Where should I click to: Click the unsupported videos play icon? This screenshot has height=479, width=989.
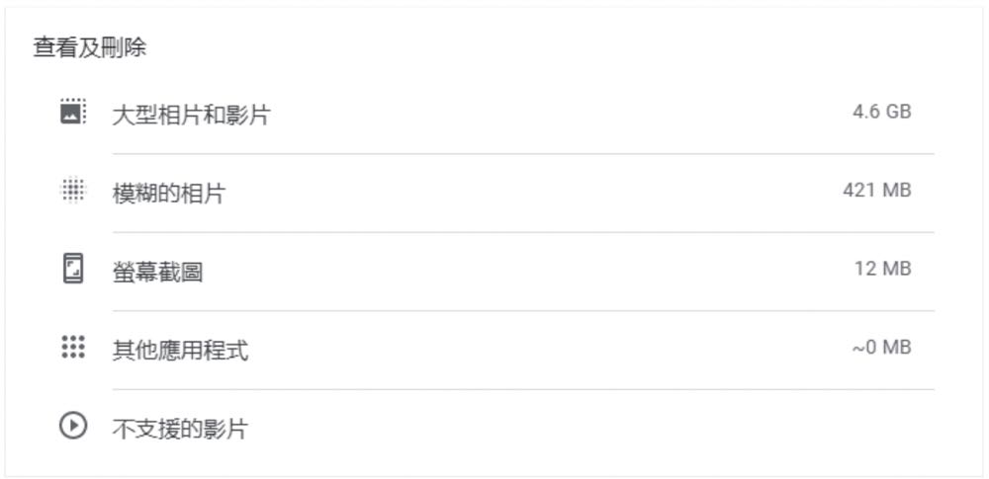pyautogui.click(x=73, y=427)
